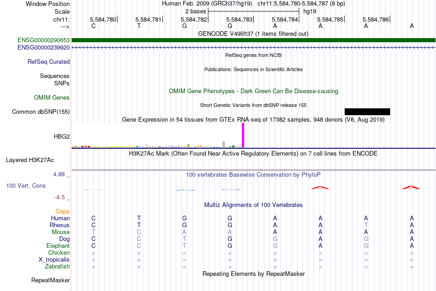Click the SNPs track label
436x291 pixels.
point(62,84)
